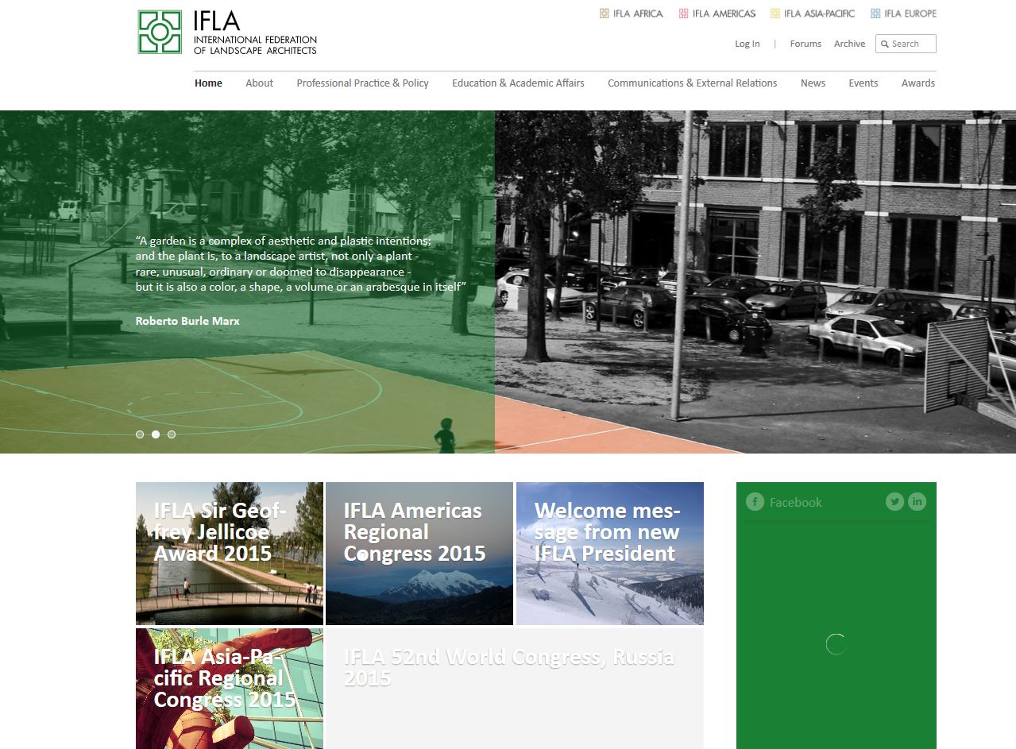
Task: Select the first slideshow dot
Action: [x=140, y=434]
